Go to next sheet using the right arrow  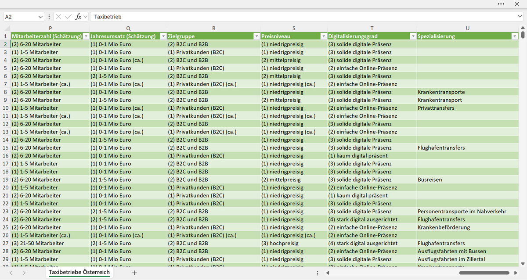[x=24, y=273]
